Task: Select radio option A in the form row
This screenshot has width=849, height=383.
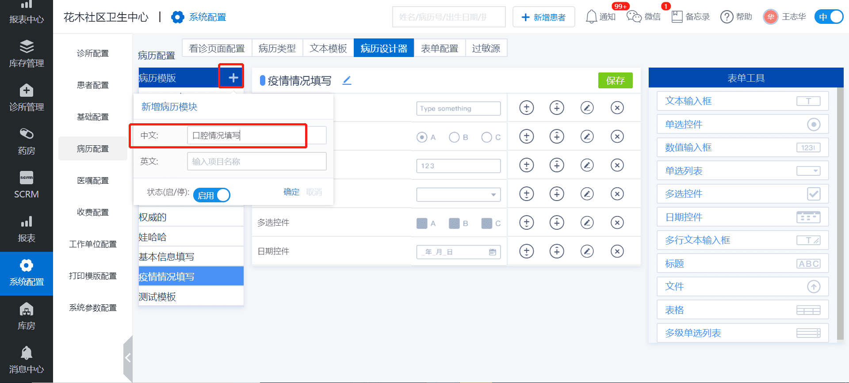Action: click(x=422, y=137)
